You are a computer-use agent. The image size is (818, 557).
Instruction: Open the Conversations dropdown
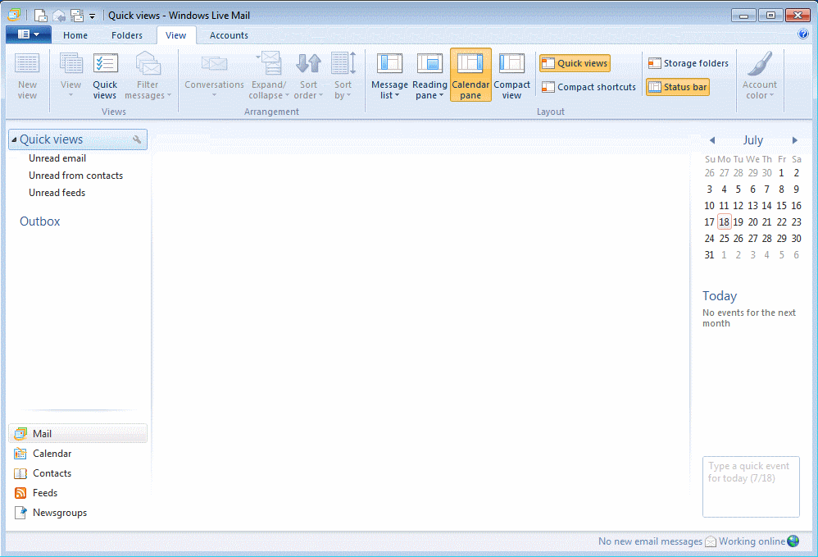pyautogui.click(x=214, y=75)
